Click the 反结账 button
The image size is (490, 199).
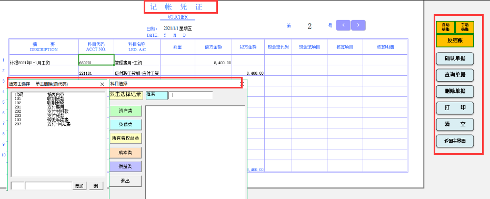coord(455,41)
